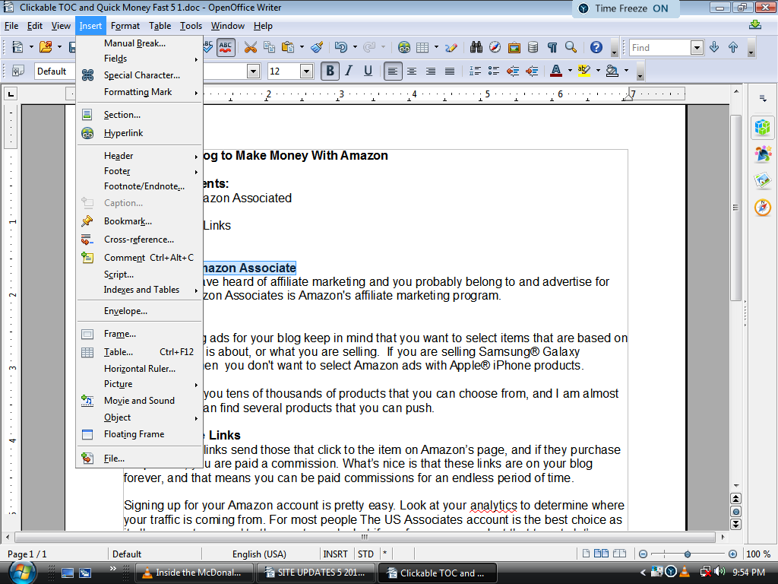This screenshot has height=584, width=778.
Task: Click the status bar zoom slider handle
Action: 687,554
